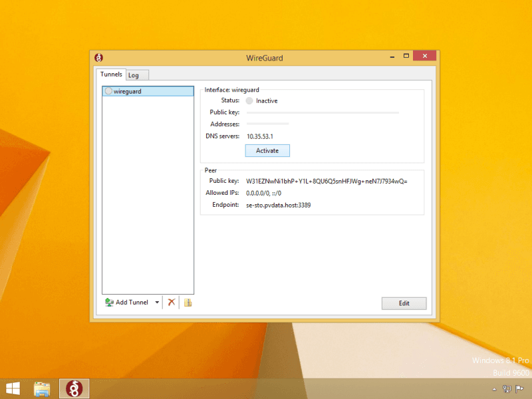Screen dimensions: 532x399
Task: Click the Add Tunnel button
Action: (x=127, y=303)
